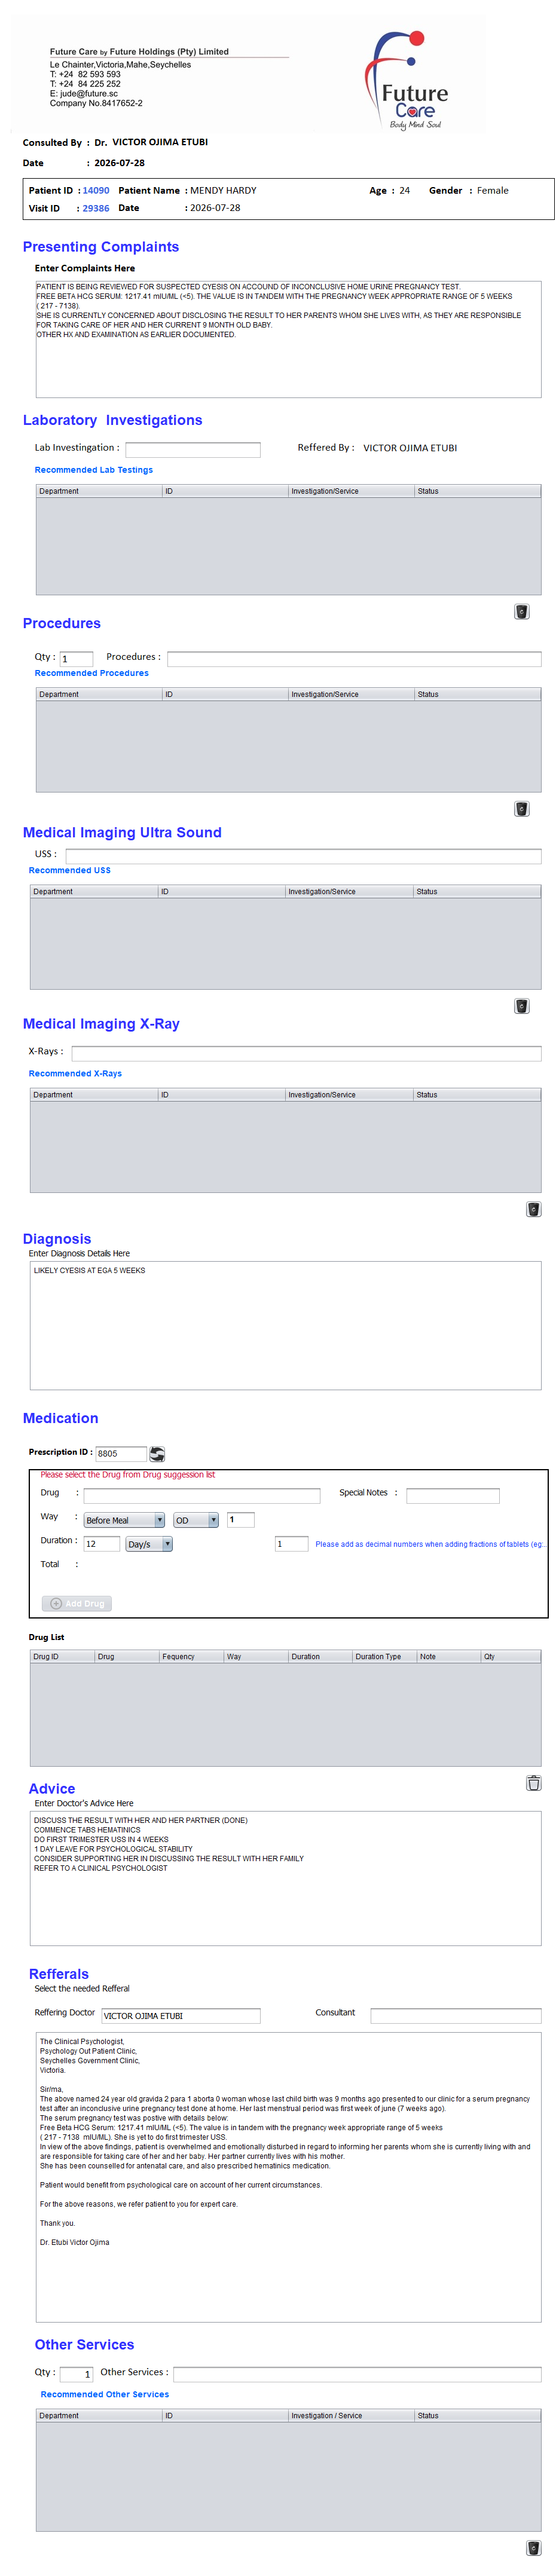Click trash icon below Procedures table
Viewport: 556px width, 2576px height.
pos(522,809)
